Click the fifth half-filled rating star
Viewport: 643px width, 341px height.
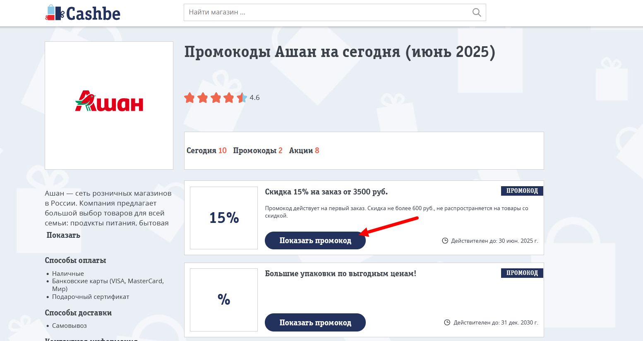pos(242,98)
